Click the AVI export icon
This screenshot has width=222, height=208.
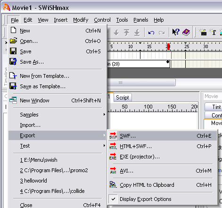click(113, 170)
